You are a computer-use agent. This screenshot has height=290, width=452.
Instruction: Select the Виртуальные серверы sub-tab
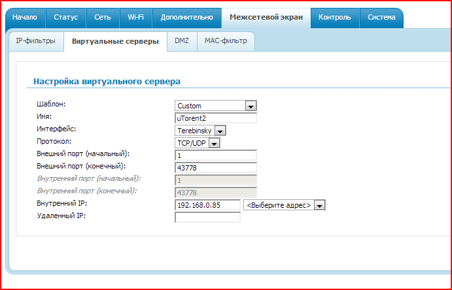pyautogui.click(x=115, y=41)
